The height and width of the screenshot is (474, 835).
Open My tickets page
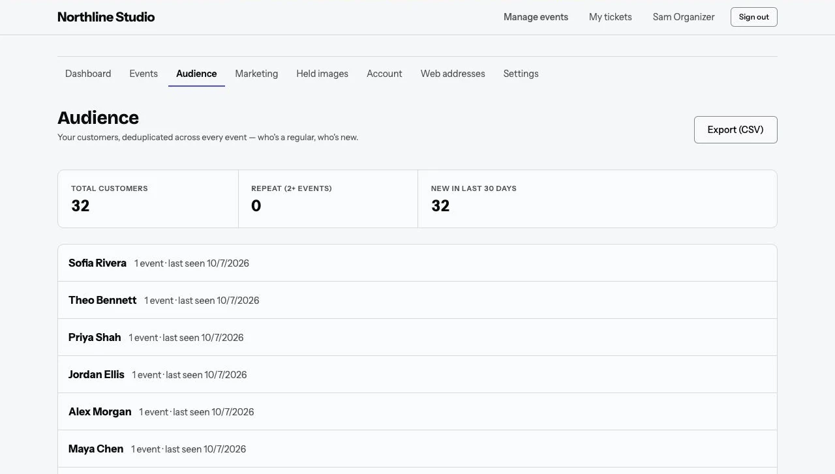click(x=610, y=17)
